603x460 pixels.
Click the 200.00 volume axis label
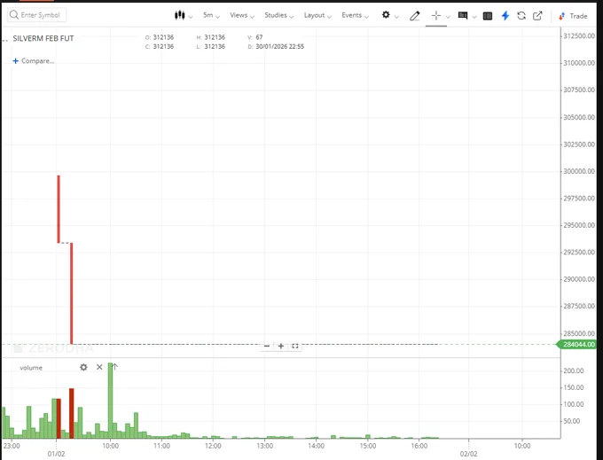point(574,370)
